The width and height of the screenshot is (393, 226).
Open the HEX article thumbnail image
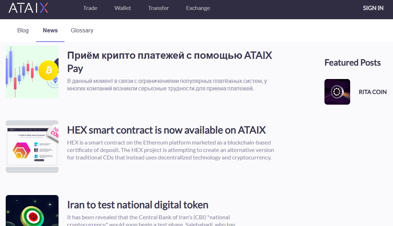tap(32, 147)
